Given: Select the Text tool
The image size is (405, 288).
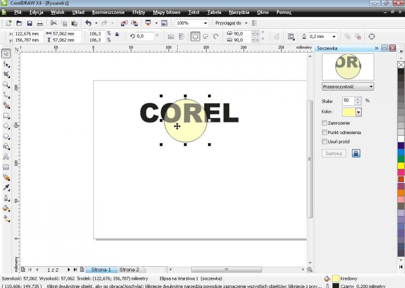Looking at the screenshot, I should (6, 157).
